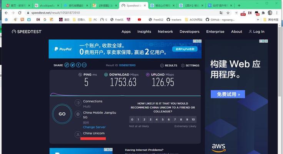The height and width of the screenshot is (154, 283).
Task: Click the user icon beside China Unicom
Action: (x=78, y=135)
